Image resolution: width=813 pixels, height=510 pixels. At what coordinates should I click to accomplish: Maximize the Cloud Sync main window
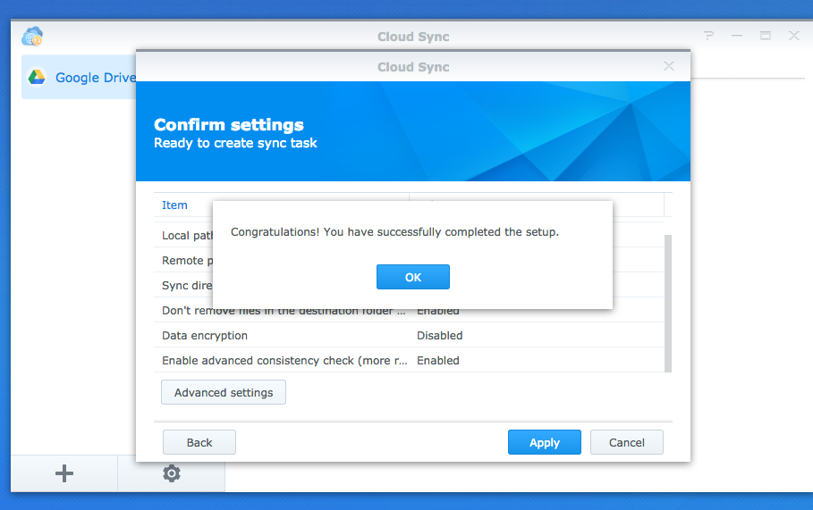coord(766,37)
